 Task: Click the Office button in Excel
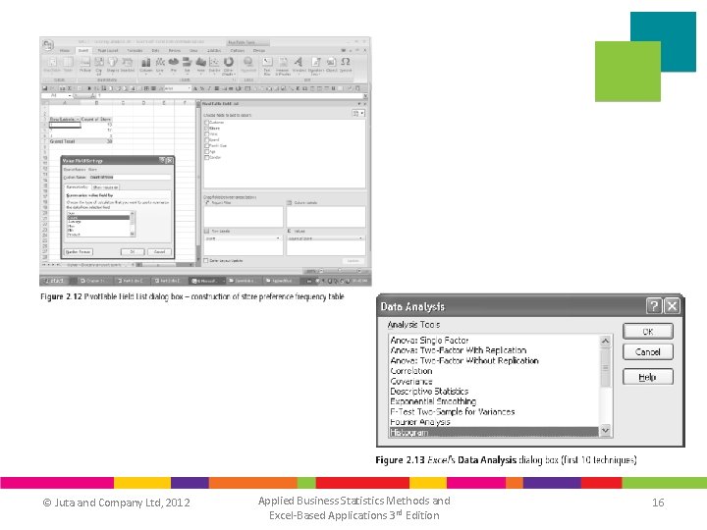click(x=48, y=44)
